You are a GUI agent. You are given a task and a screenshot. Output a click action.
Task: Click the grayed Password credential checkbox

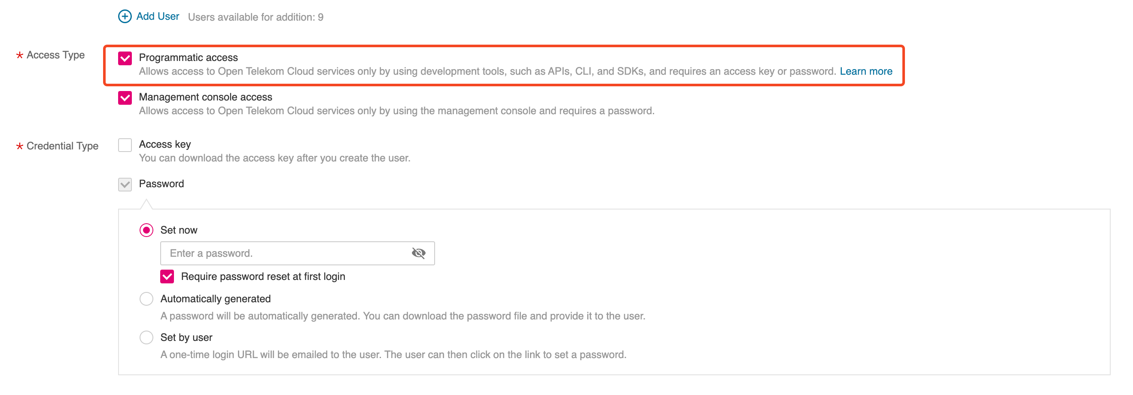pyautogui.click(x=125, y=184)
